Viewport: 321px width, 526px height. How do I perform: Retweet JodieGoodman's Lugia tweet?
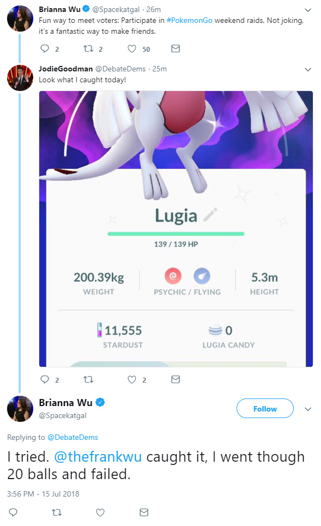(x=88, y=379)
